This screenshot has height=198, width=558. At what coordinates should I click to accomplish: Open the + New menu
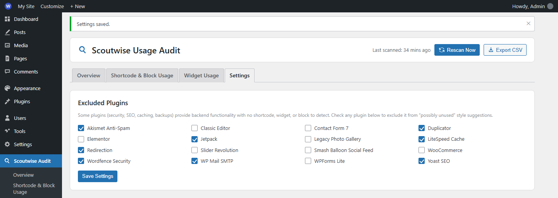(x=77, y=6)
